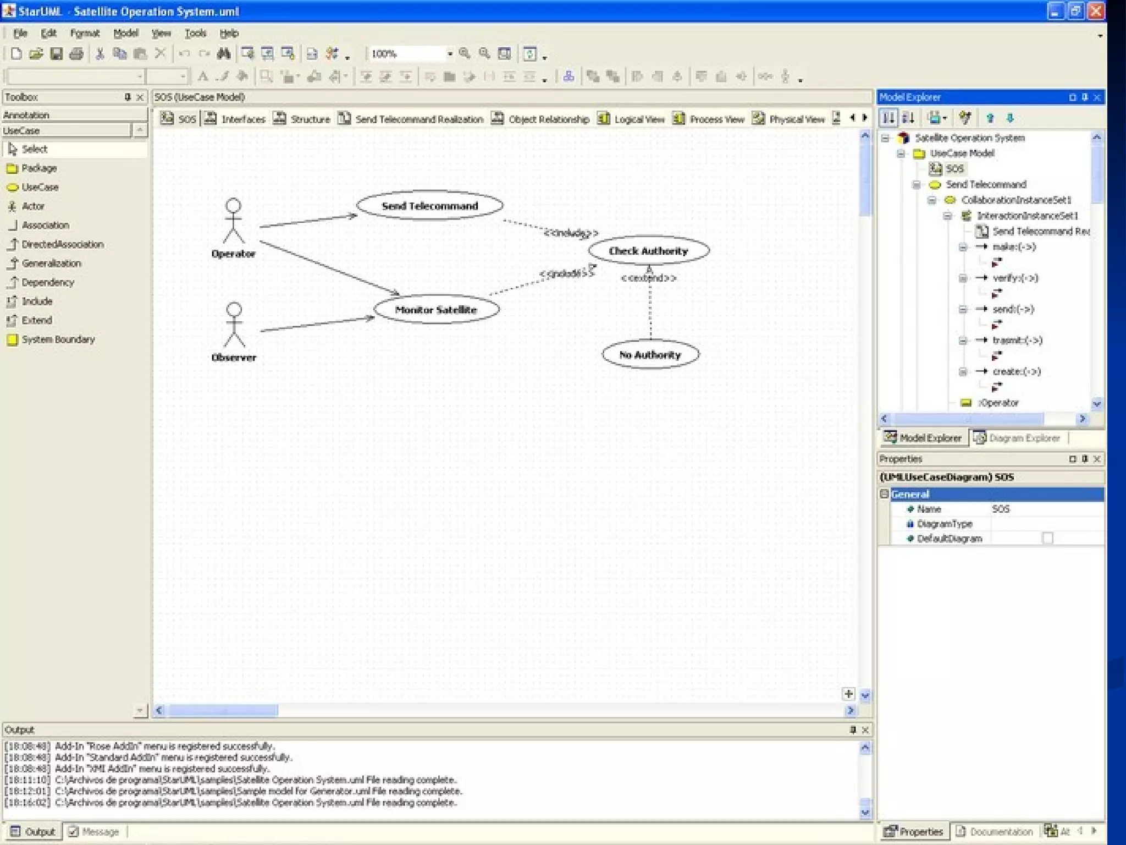Collapse the Send Telecommand tree node
Image resolution: width=1126 pixels, height=845 pixels.
[916, 185]
